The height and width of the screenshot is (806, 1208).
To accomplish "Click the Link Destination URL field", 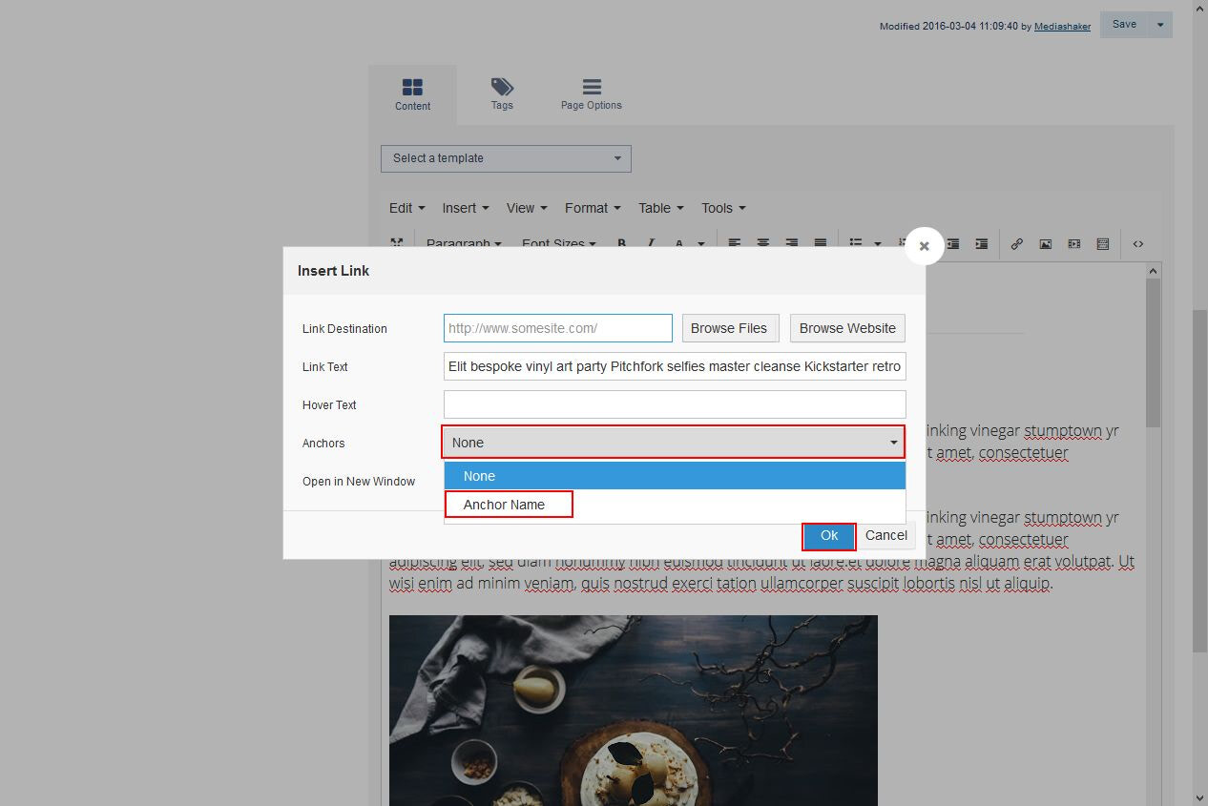I will 558,328.
